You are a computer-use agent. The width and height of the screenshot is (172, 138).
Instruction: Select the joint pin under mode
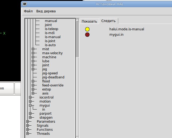(x=48, y=25)
